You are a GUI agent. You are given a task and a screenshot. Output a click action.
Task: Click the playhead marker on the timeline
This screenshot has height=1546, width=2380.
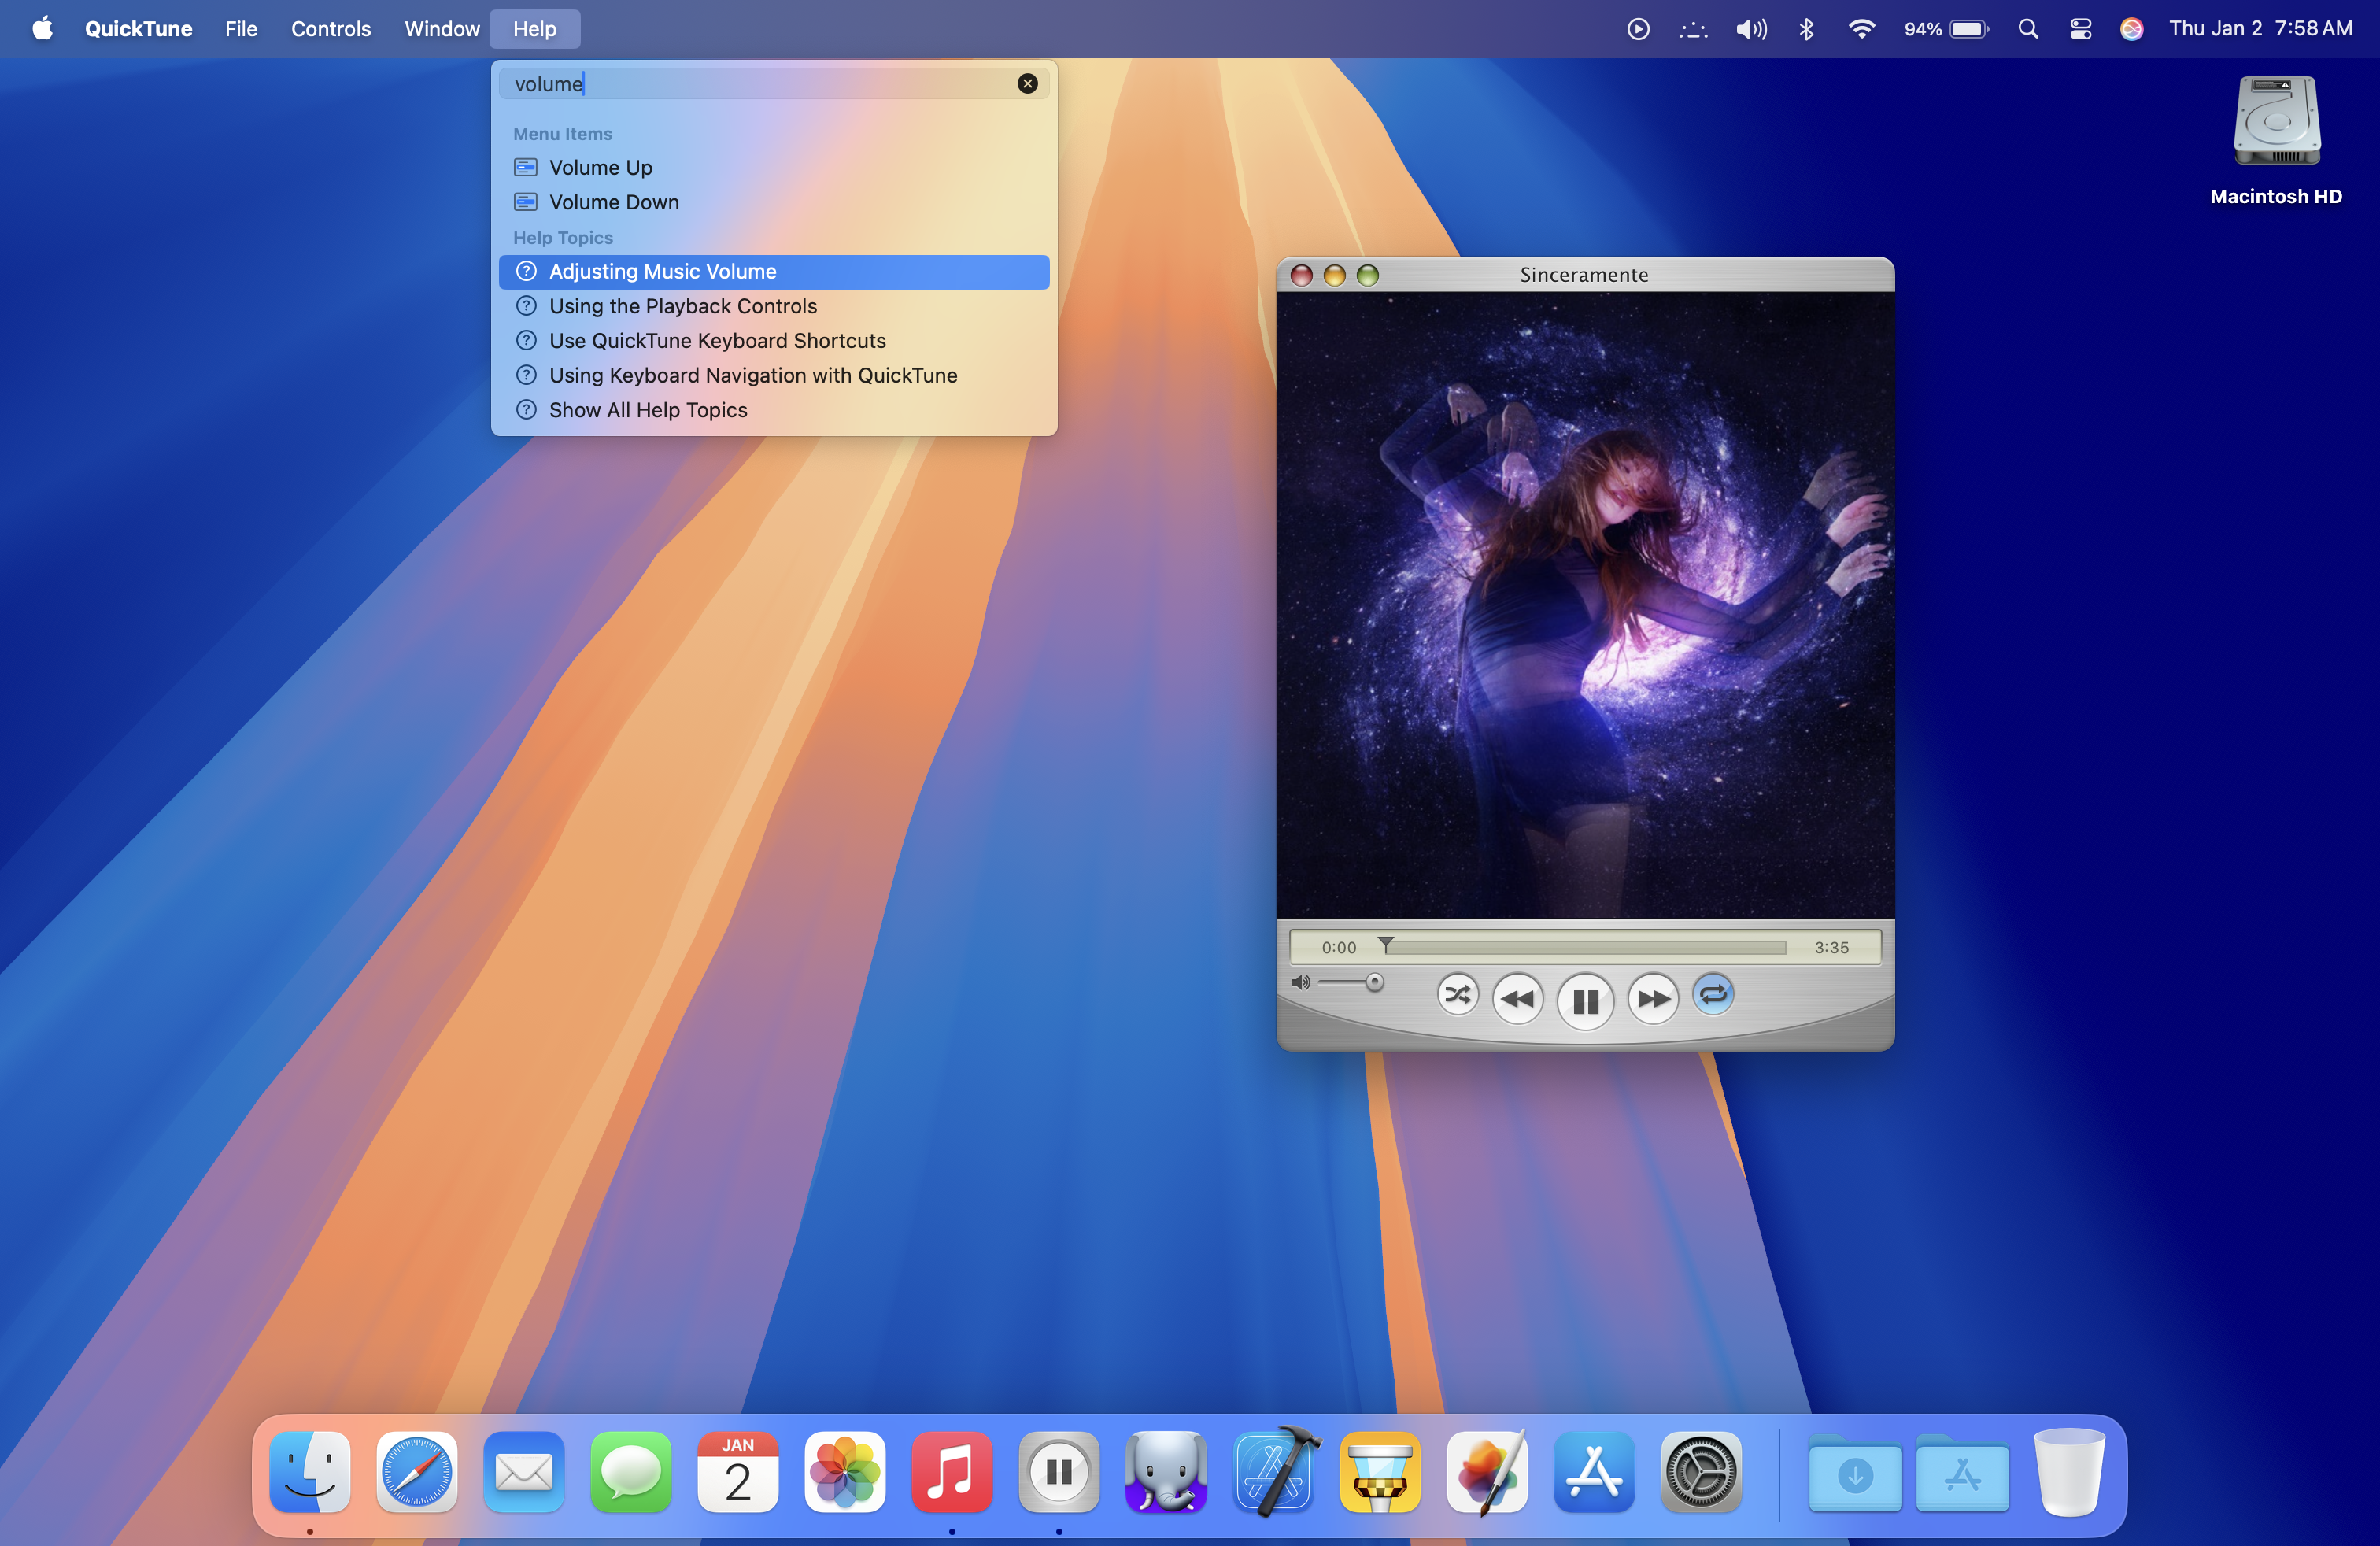(x=1385, y=944)
